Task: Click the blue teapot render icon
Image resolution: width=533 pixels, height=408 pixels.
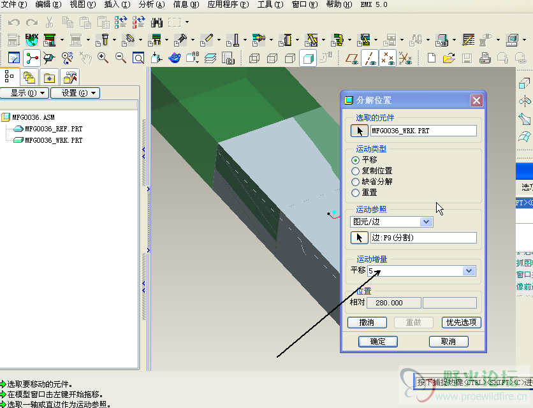Action: 175,58
